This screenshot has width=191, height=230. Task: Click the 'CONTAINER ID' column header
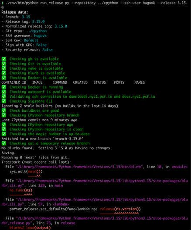pos(14,82)
